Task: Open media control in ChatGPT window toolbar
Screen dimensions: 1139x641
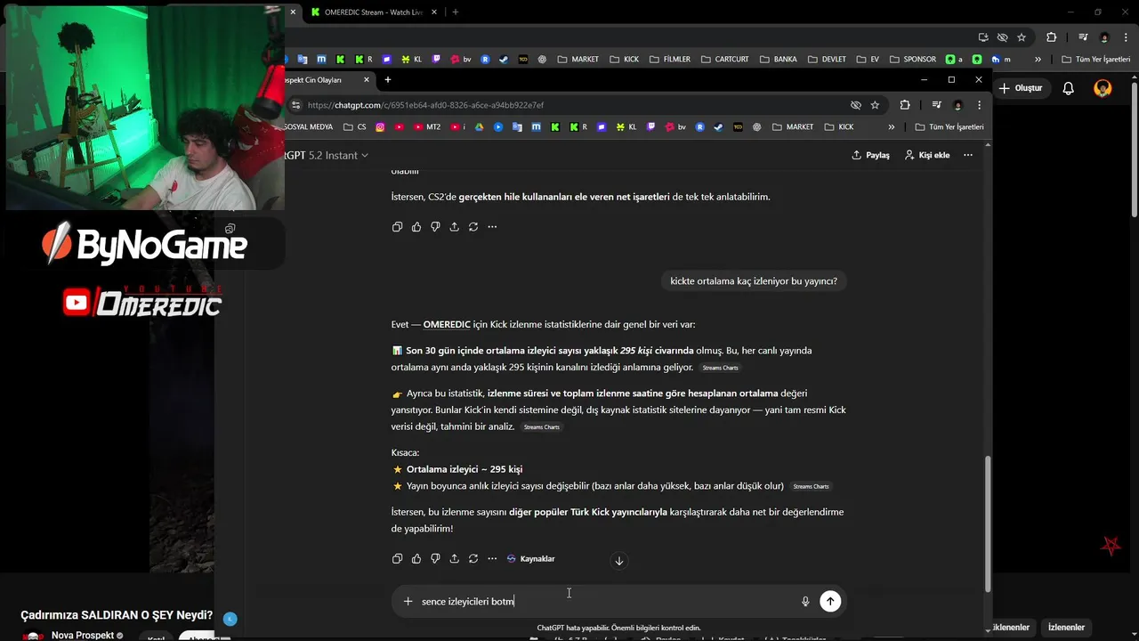Action: point(935,105)
